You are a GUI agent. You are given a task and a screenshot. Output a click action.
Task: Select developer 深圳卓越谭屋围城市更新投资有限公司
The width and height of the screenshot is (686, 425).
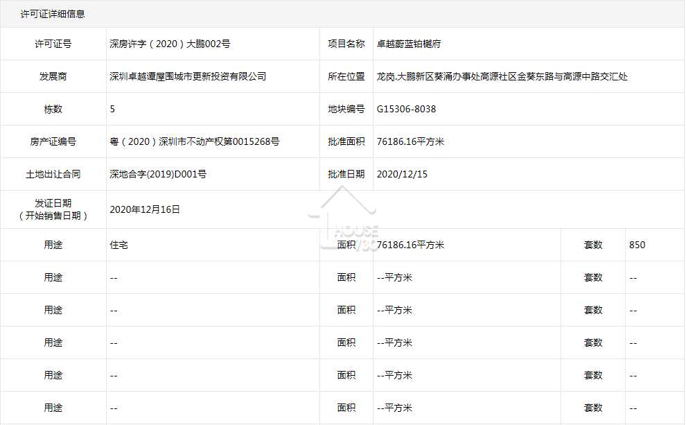click(x=188, y=76)
